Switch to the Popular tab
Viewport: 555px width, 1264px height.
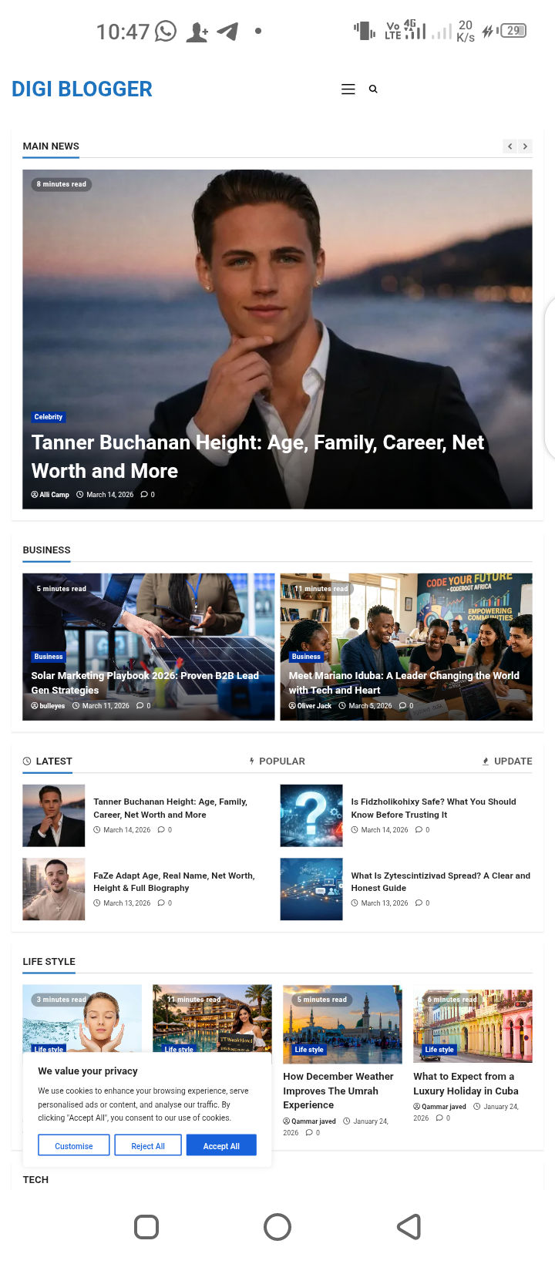click(x=277, y=761)
